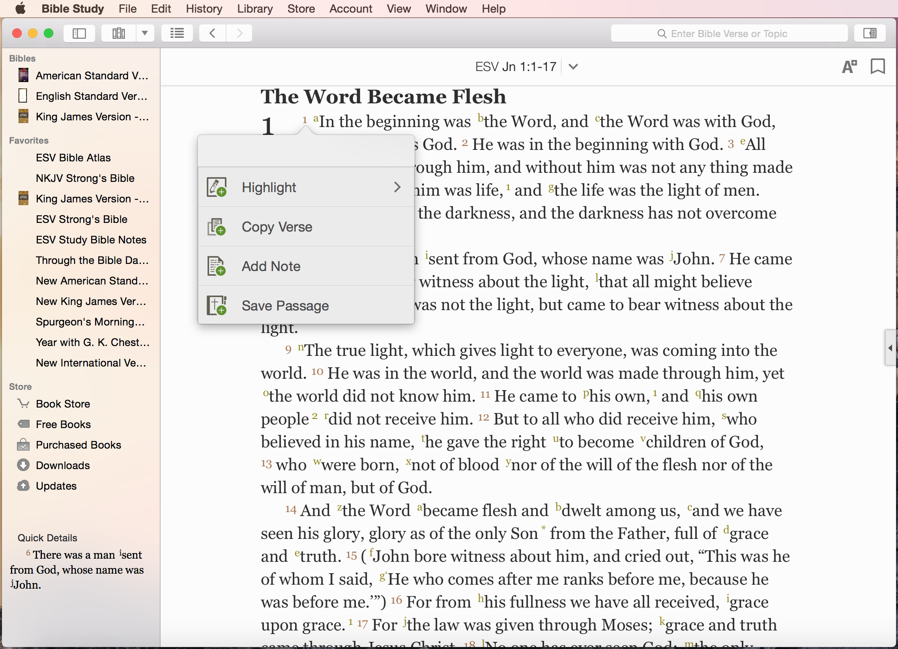The height and width of the screenshot is (649, 898).
Task: Open Purchased Books in sidebar
Action: 78,445
